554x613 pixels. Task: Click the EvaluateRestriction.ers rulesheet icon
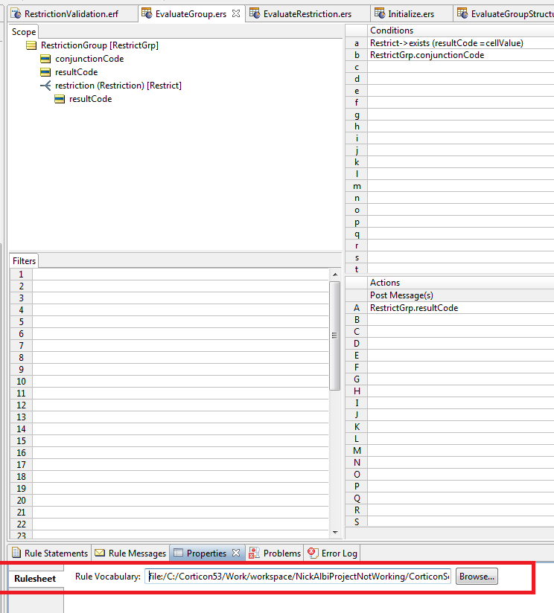(x=255, y=13)
